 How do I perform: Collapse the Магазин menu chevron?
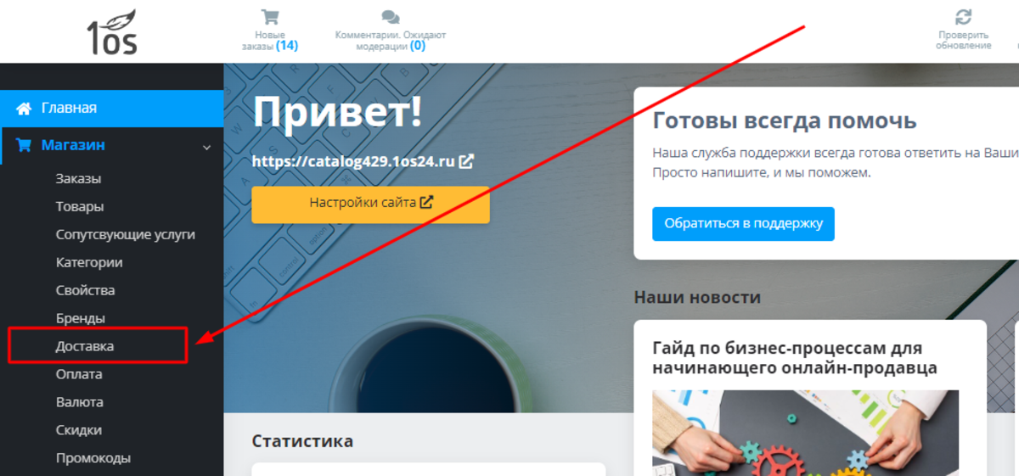[206, 147]
